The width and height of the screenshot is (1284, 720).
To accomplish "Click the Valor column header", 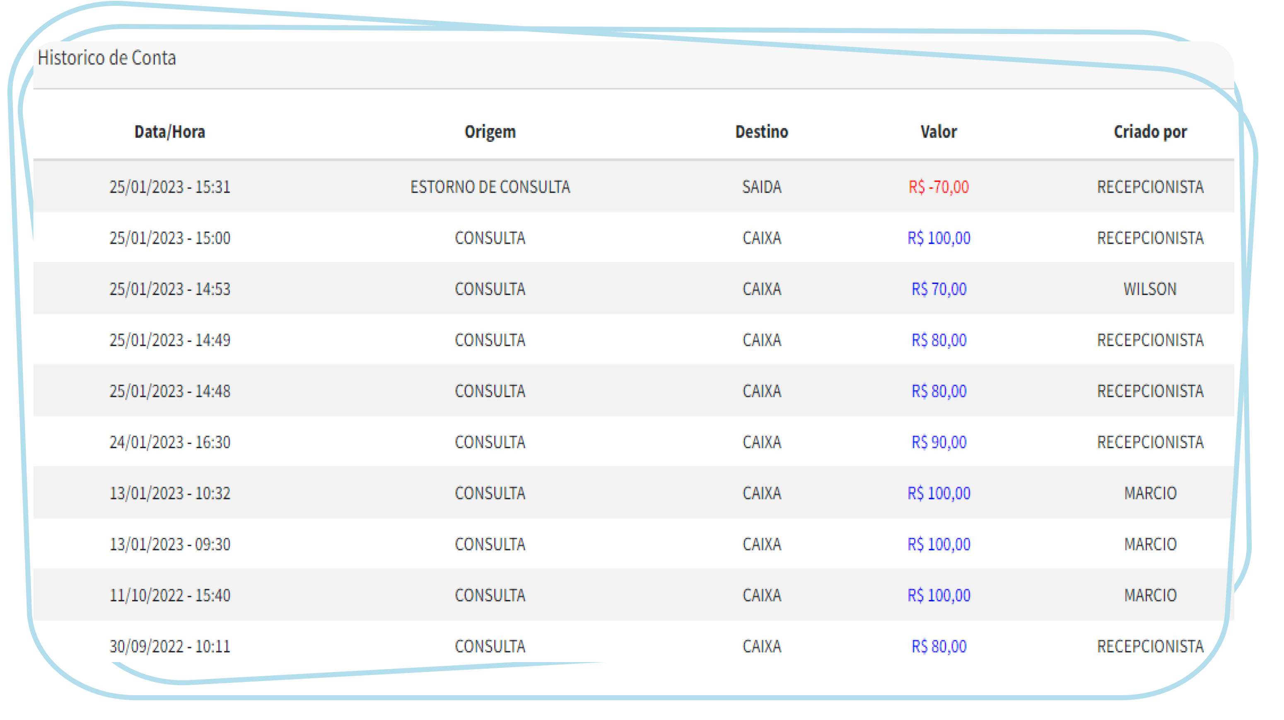I will [938, 132].
